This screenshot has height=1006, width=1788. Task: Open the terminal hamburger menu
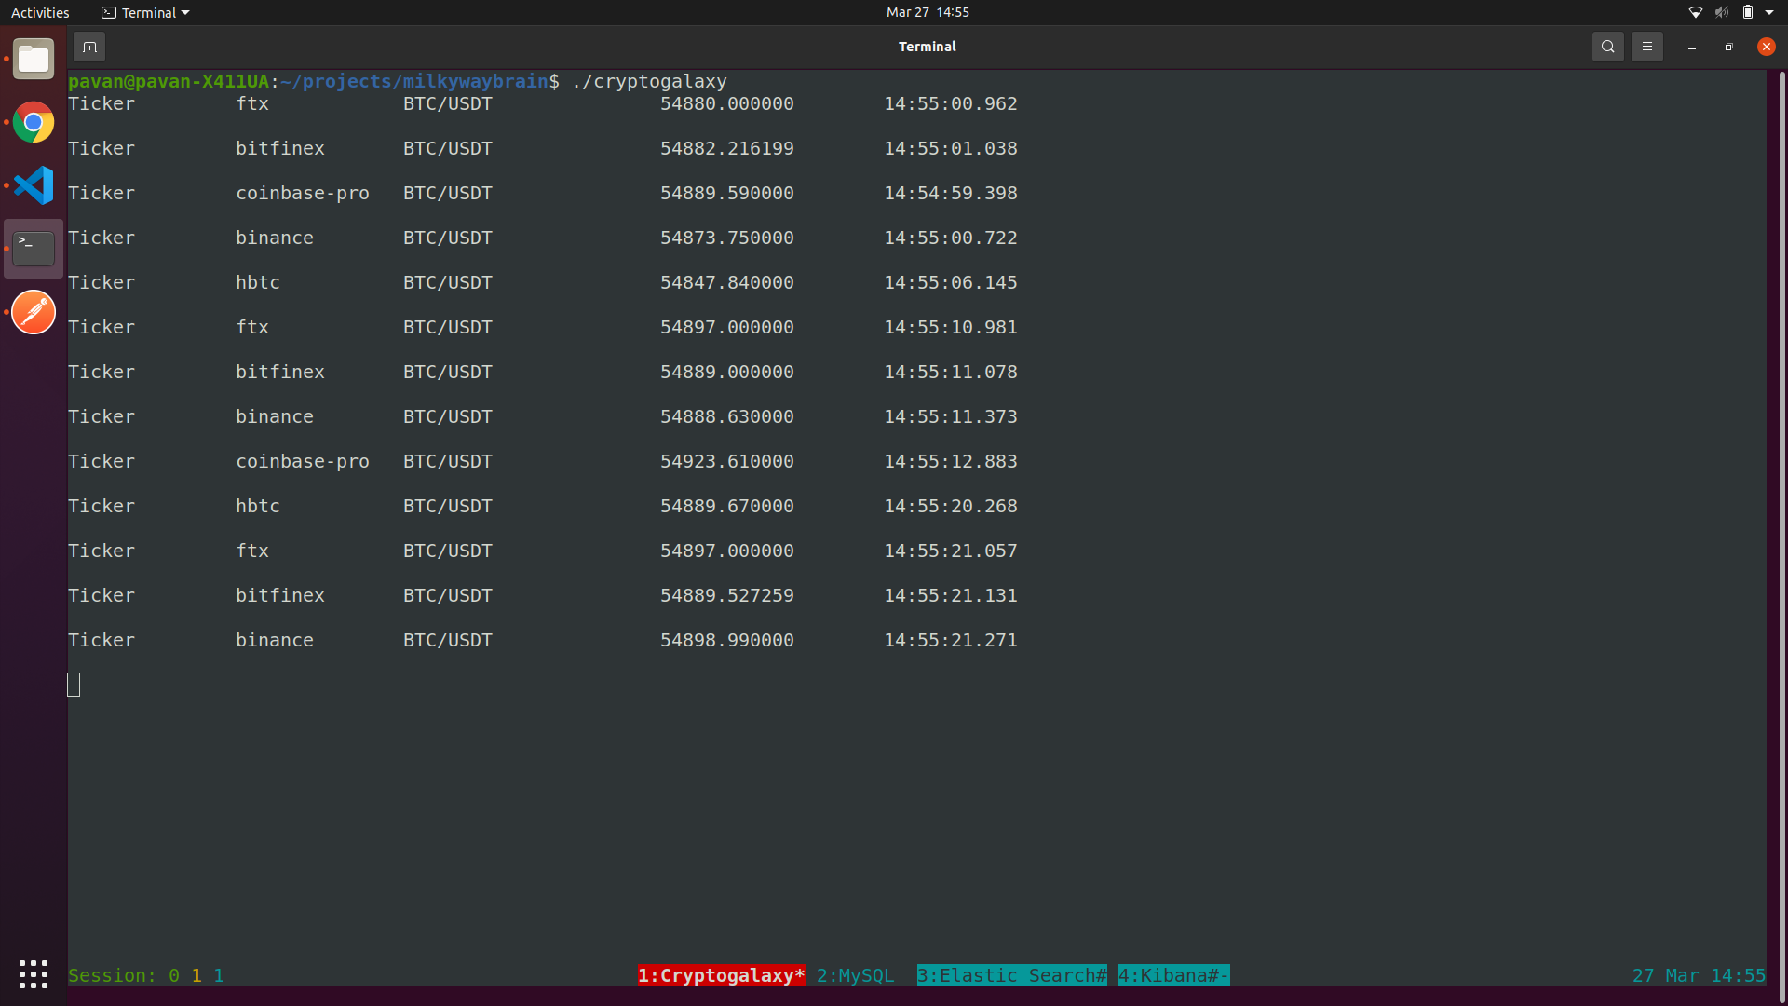tap(1646, 47)
